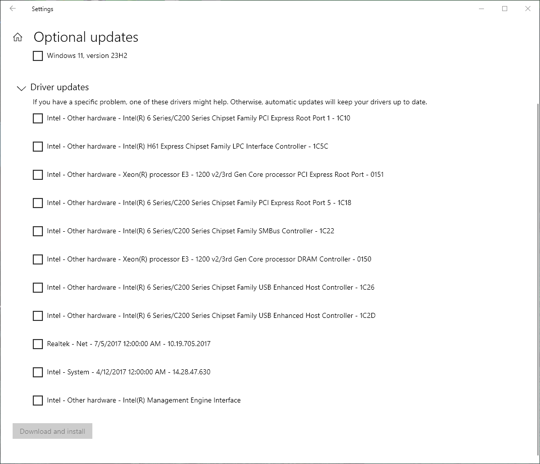Click the Driver updates heading
The width and height of the screenshot is (540, 464).
click(60, 87)
